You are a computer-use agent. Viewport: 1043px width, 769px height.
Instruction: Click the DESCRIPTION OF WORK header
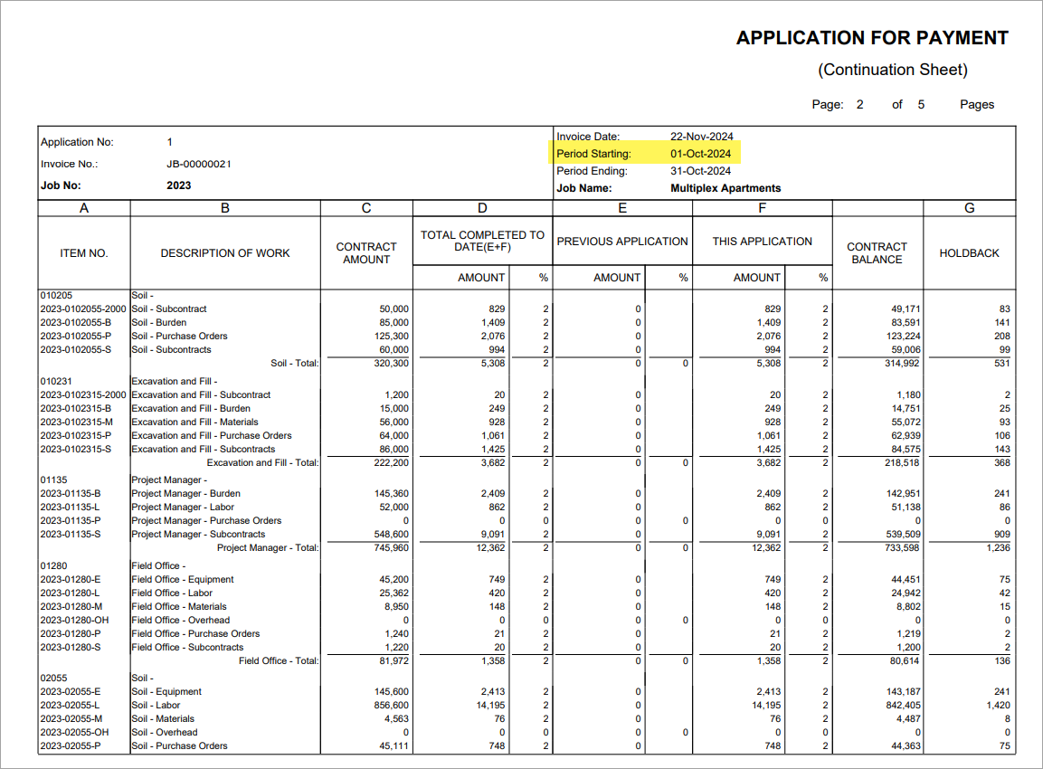point(225,253)
